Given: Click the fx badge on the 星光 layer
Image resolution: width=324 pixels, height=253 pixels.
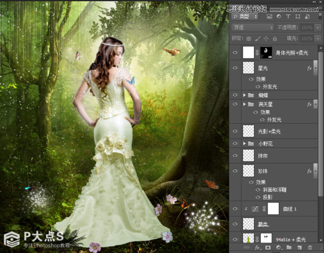Looking at the screenshot, I should click(x=309, y=68).
